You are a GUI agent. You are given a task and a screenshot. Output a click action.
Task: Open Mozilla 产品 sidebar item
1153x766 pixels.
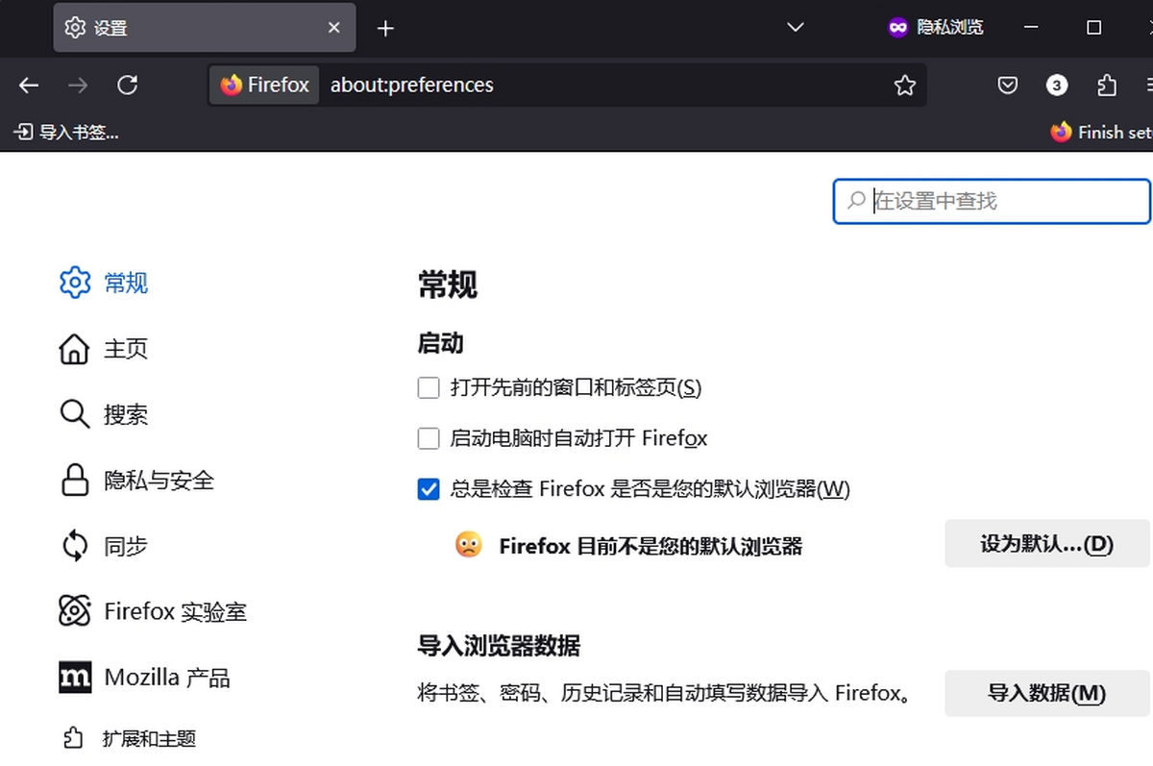point(145,678)
